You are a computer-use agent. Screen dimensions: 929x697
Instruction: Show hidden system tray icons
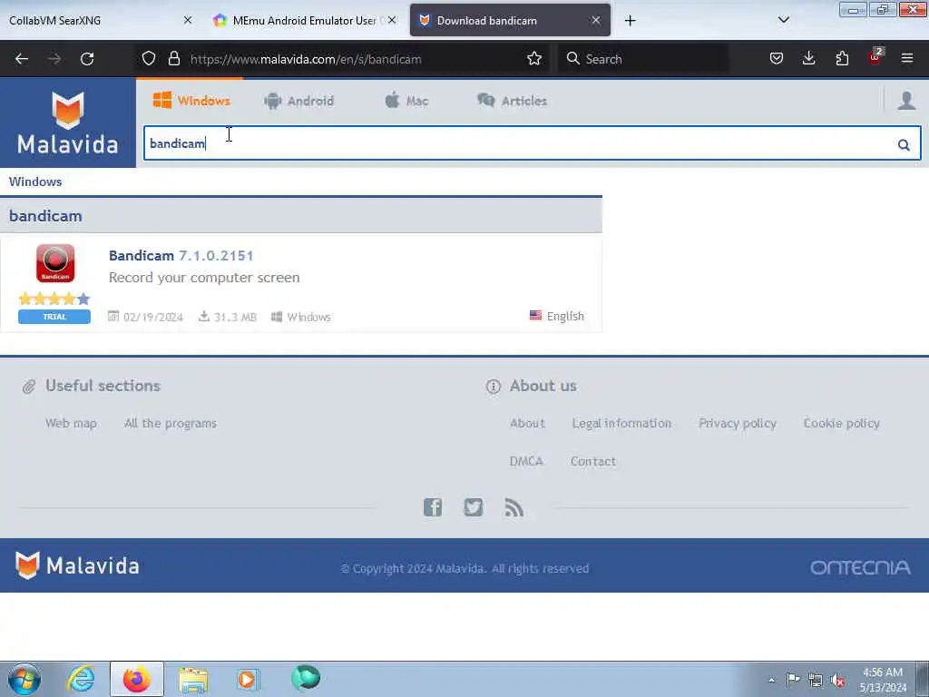click(x=771, y=680)
